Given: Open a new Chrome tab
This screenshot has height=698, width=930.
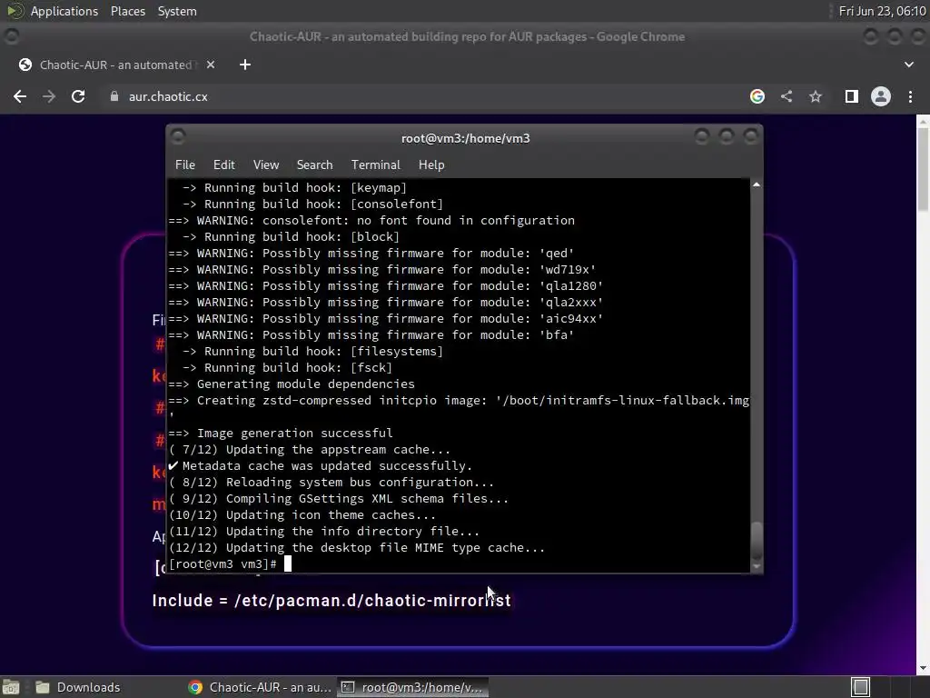Looking at the screenshot, I should tap(245, 65).
